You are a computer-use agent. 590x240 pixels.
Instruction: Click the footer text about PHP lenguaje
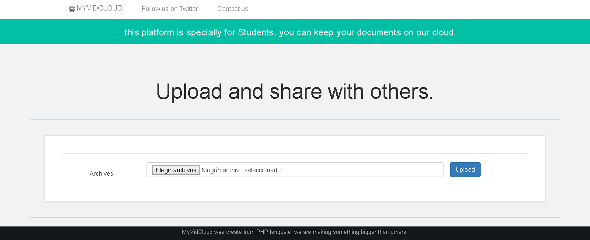pos(295,232)
